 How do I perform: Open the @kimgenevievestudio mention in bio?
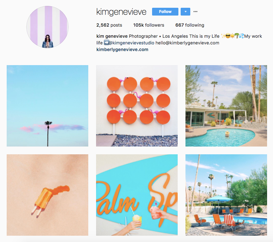tap(131, 43)
